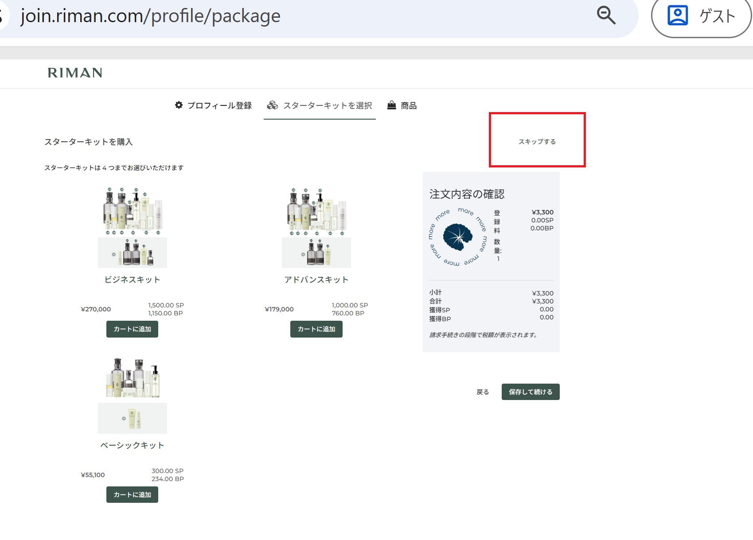This screenshot has width=753, height=540.
Task: Click the gear icon next to プロフィール登録
Action: click(x=179, y=105)
